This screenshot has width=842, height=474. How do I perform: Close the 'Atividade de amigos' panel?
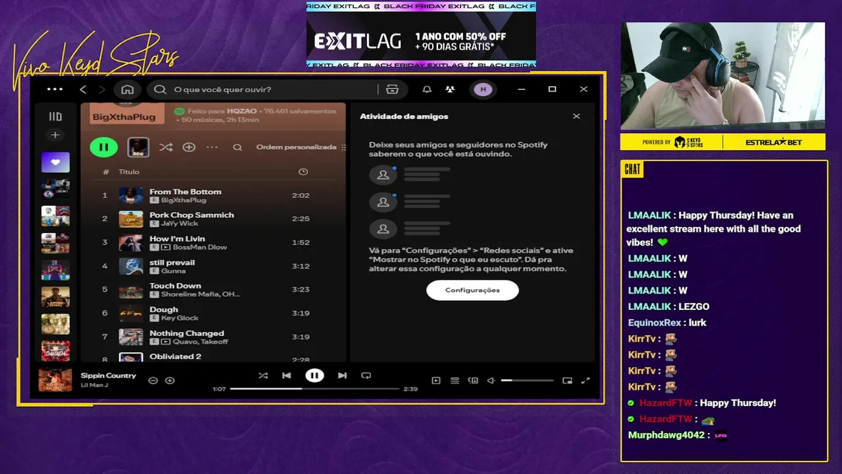pos(576,117)
